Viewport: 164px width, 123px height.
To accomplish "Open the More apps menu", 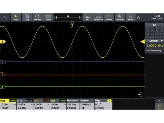I will [x=130, y=17].
